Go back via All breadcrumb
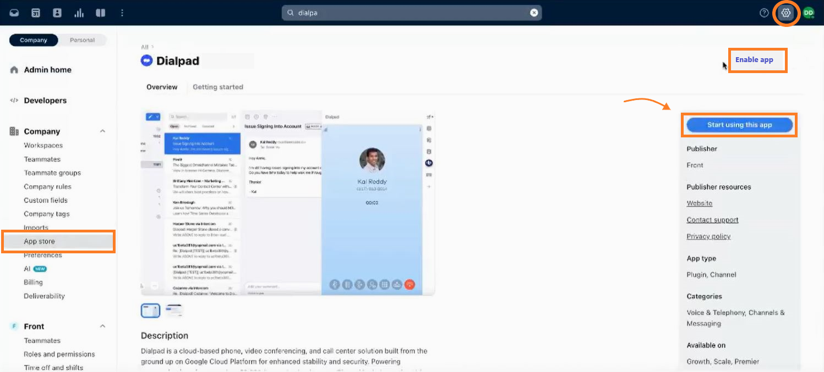824x372 pixels. (x=145, y=47)
